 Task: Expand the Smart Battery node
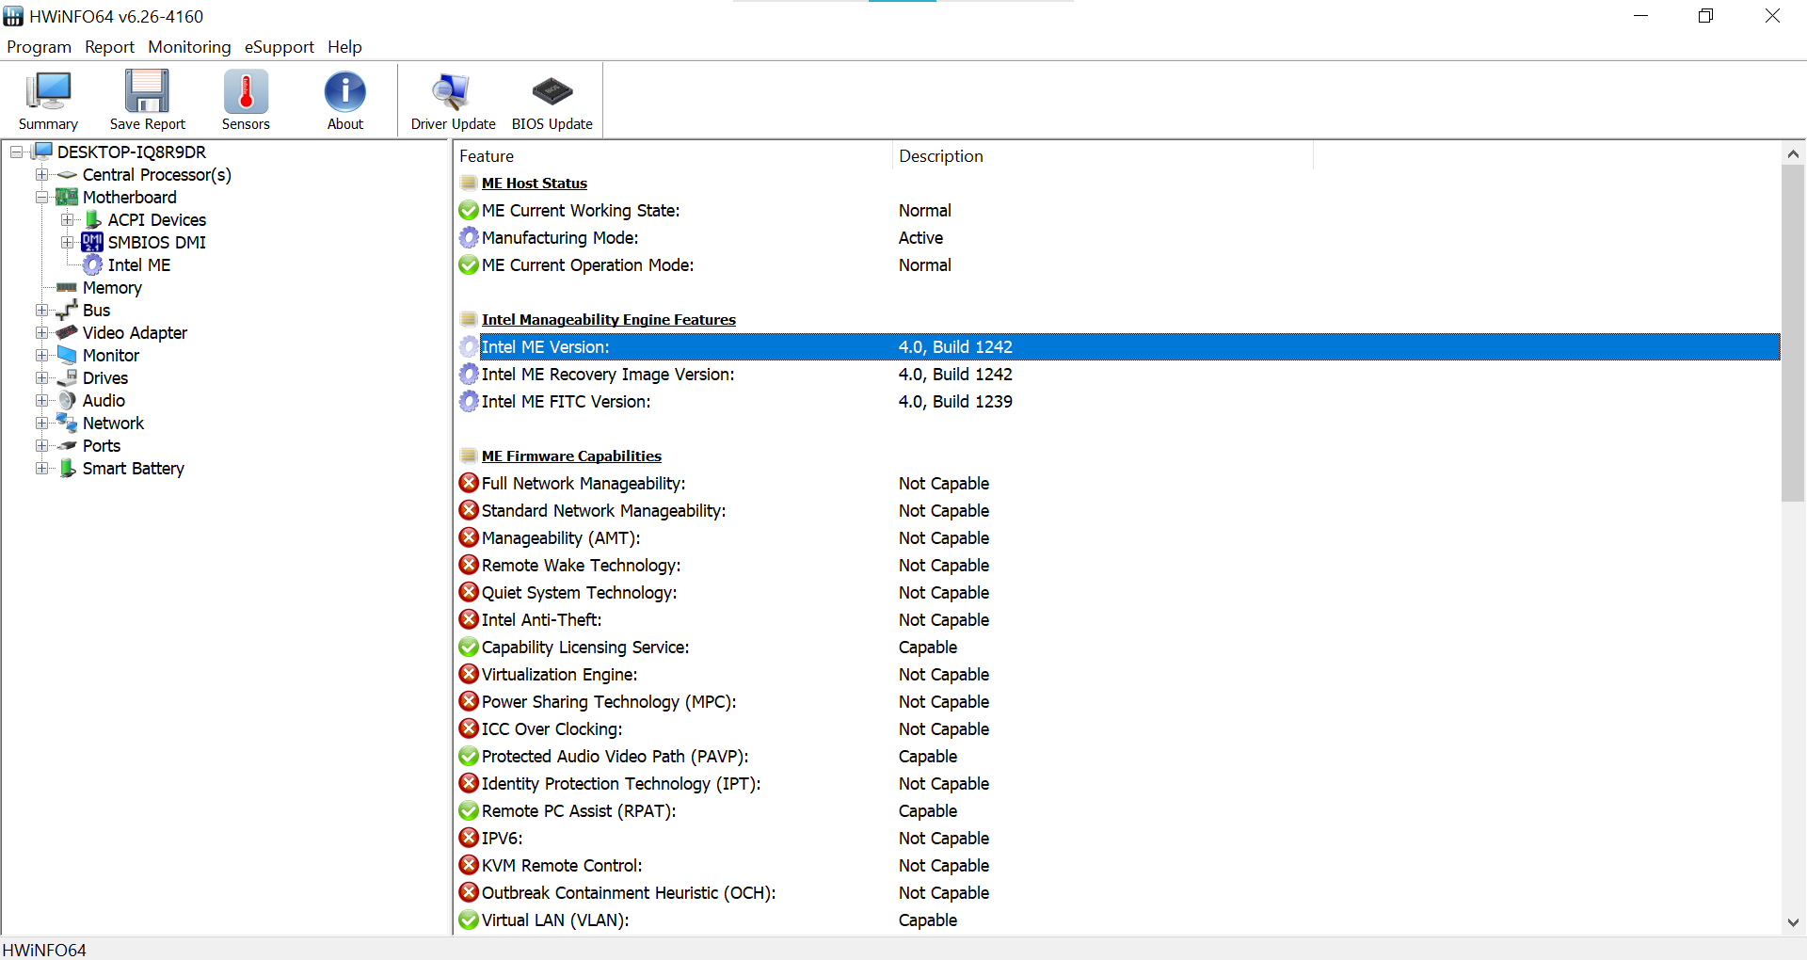pyautogui.click(x=42, y=468)
